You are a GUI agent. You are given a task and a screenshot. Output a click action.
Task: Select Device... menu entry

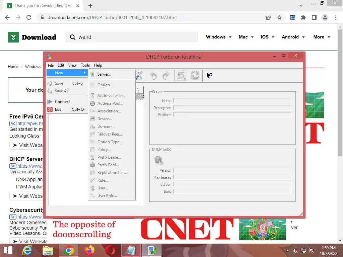[x=112, y=119]
